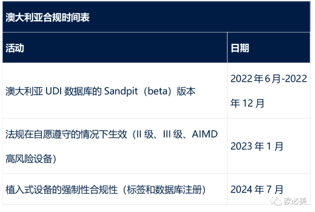Select the word Sandpit in first row
Viewport: 315px width, 212px height.
coord(121,91)
